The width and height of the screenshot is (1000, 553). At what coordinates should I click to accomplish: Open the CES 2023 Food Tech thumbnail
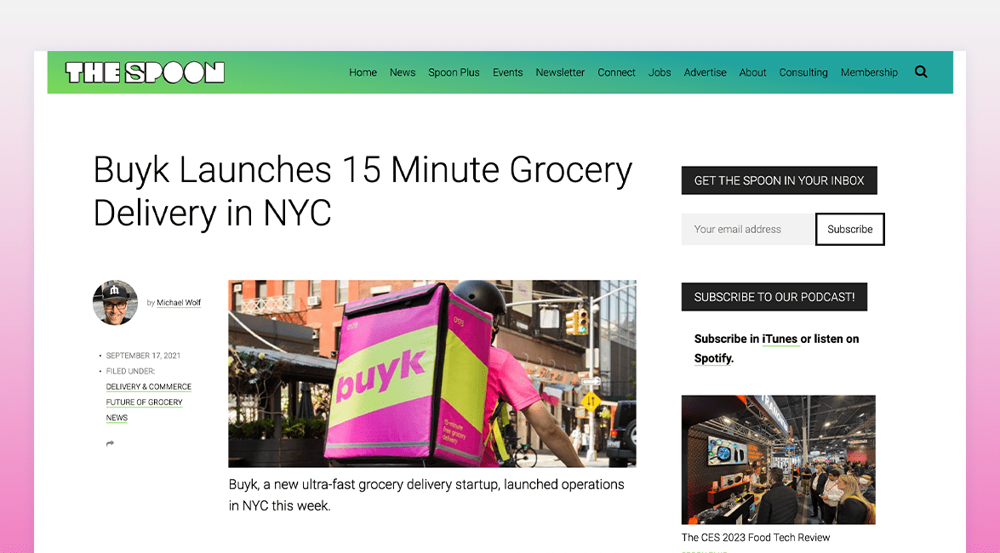[778, 460]
